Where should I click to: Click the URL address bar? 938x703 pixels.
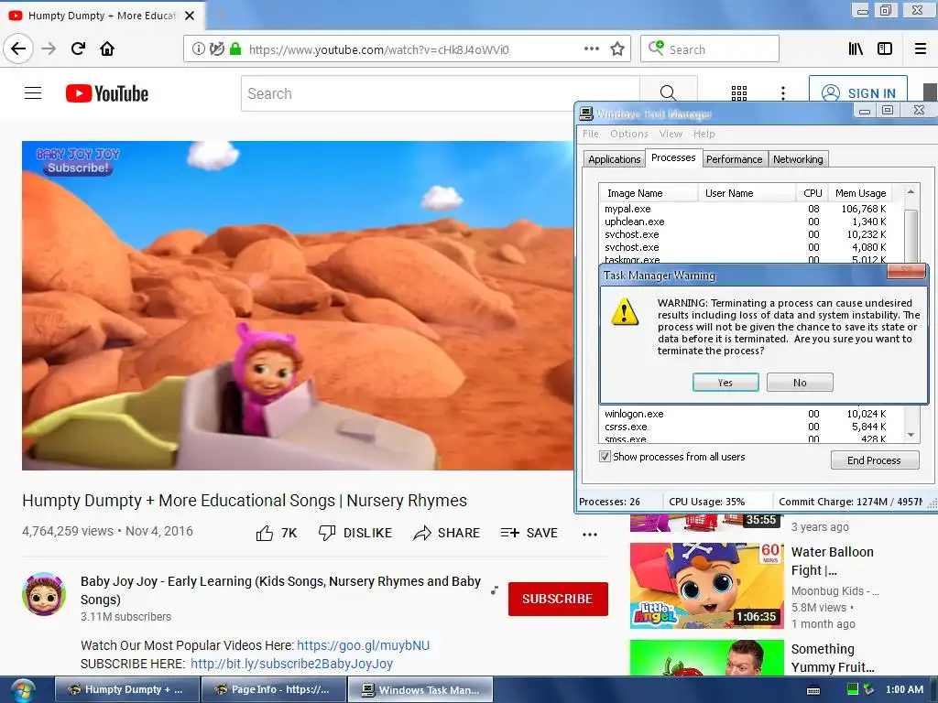tap(407, 49)
